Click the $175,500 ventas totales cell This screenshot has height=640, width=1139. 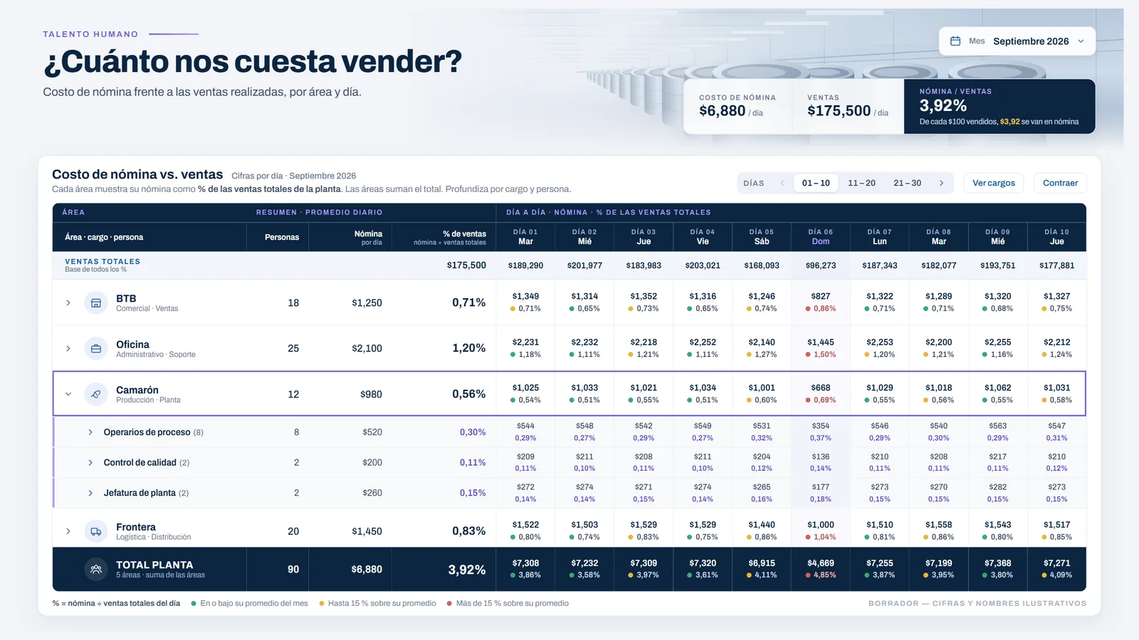[466, 265]
